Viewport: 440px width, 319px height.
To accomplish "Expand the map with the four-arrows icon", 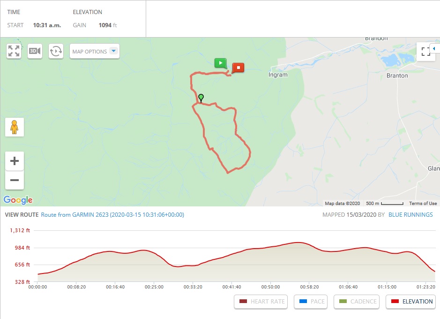I will tap(14, 51).
